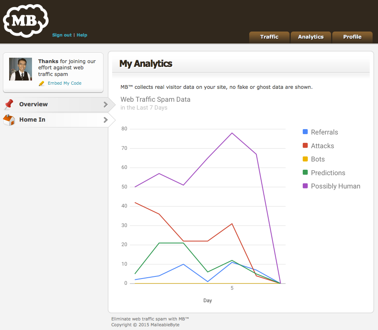378x330 pixels.
Task: Click the red Attacks legend swatch
Action: (305, 145)
